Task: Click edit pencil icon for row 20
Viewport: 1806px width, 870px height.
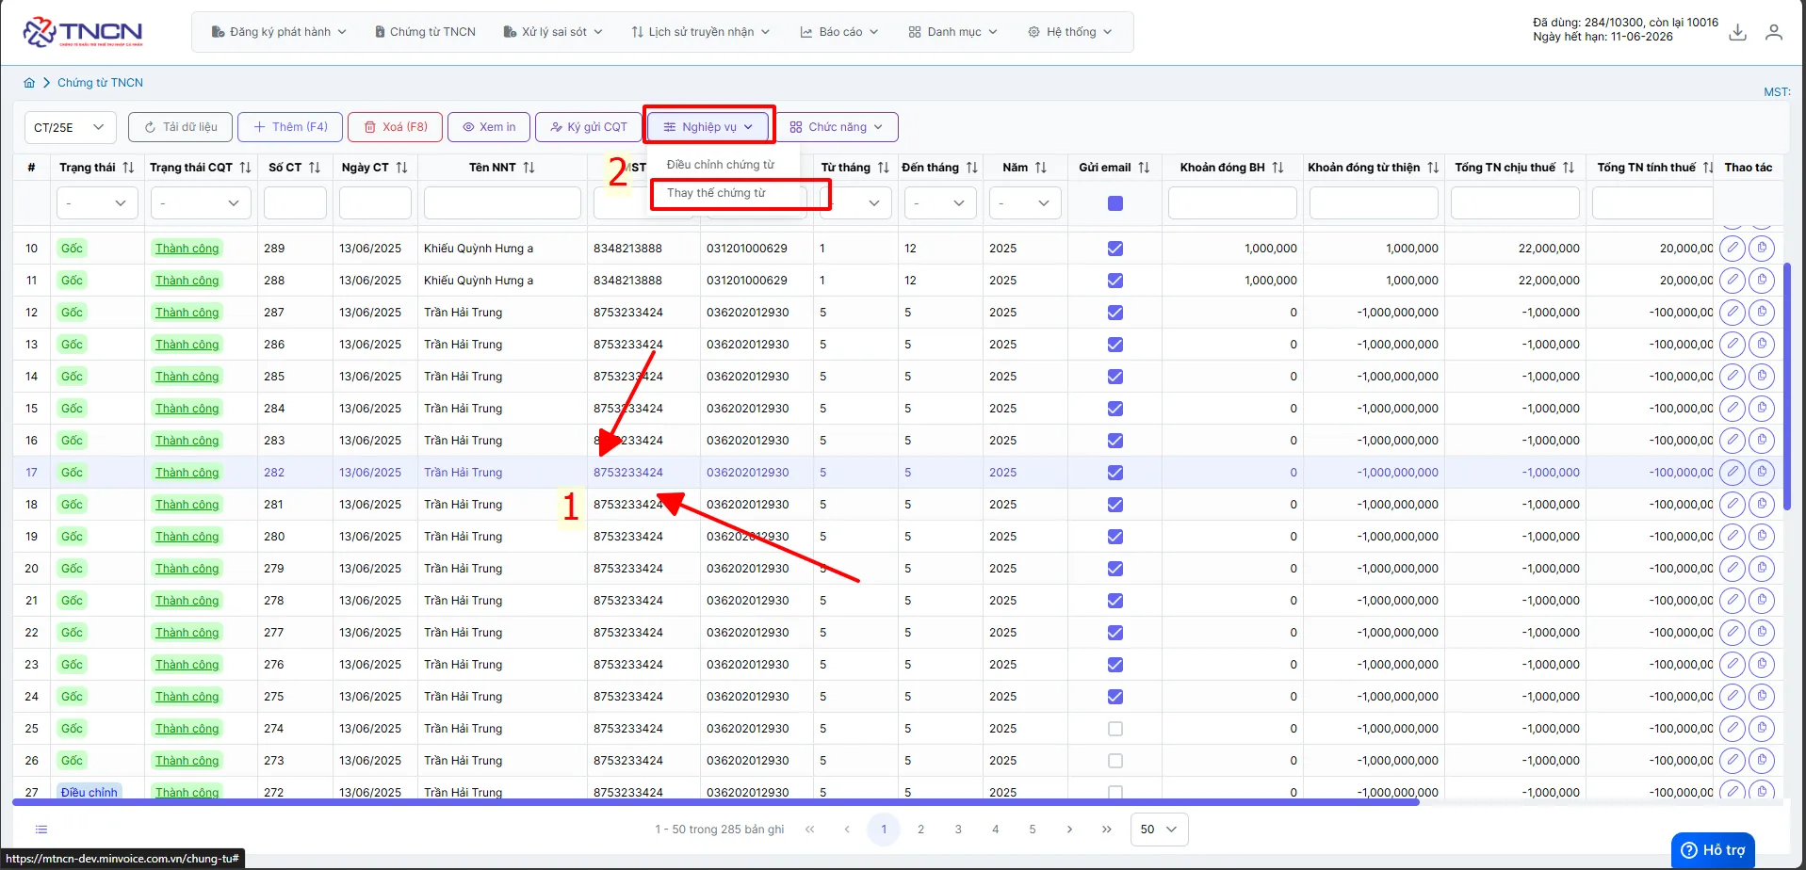Action: 1733,569
